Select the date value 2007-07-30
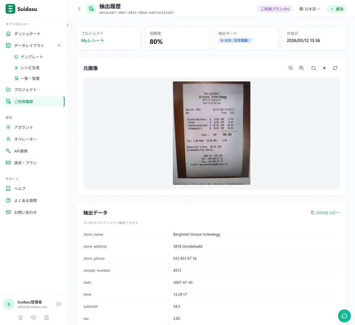The height and width of the screenshot is (325, 355). pos(183,282)
